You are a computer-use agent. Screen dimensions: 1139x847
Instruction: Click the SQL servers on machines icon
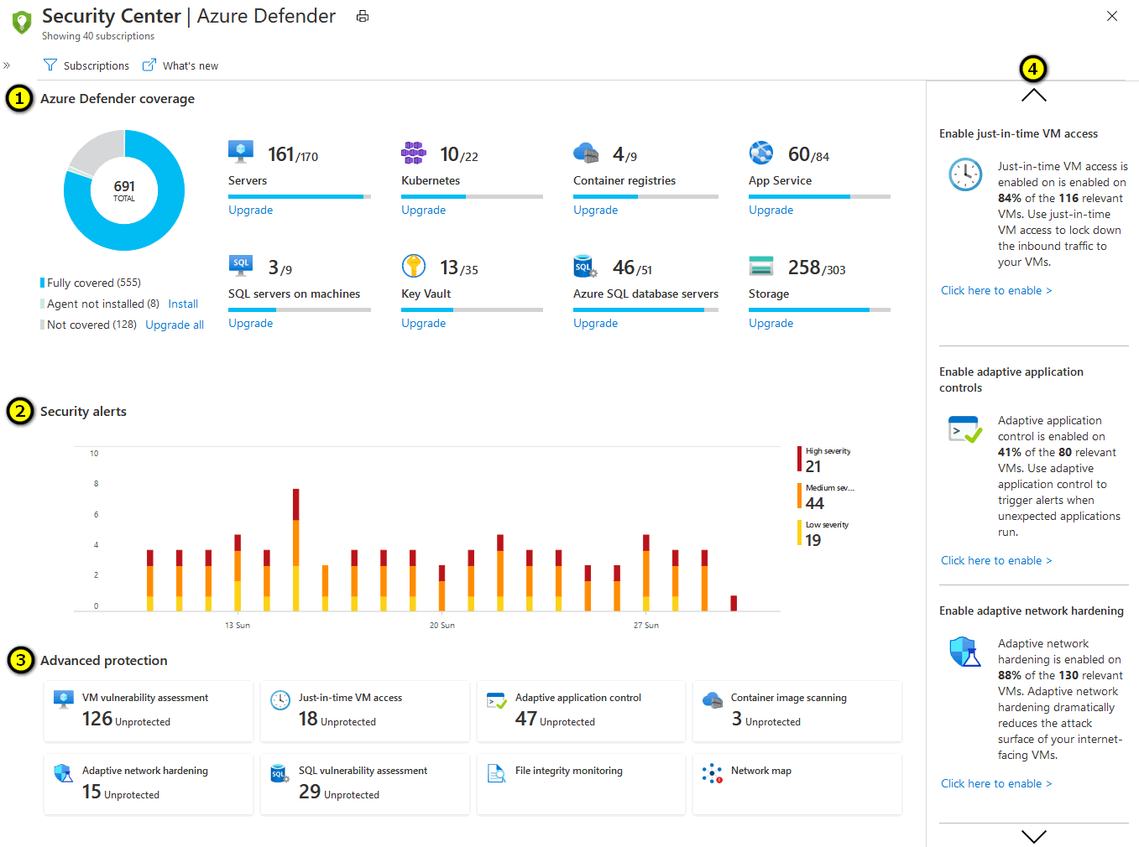click(241, 265)
